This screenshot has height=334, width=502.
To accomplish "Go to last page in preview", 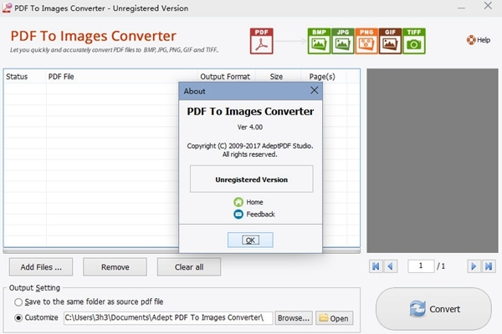I will coord(489,266).
